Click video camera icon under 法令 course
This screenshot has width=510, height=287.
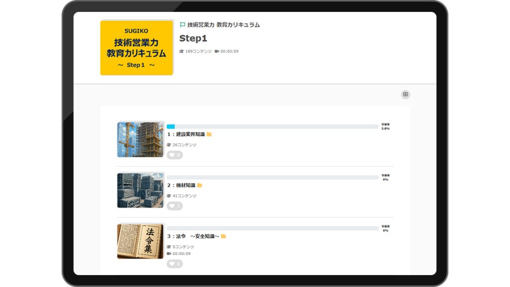point(169,254)
